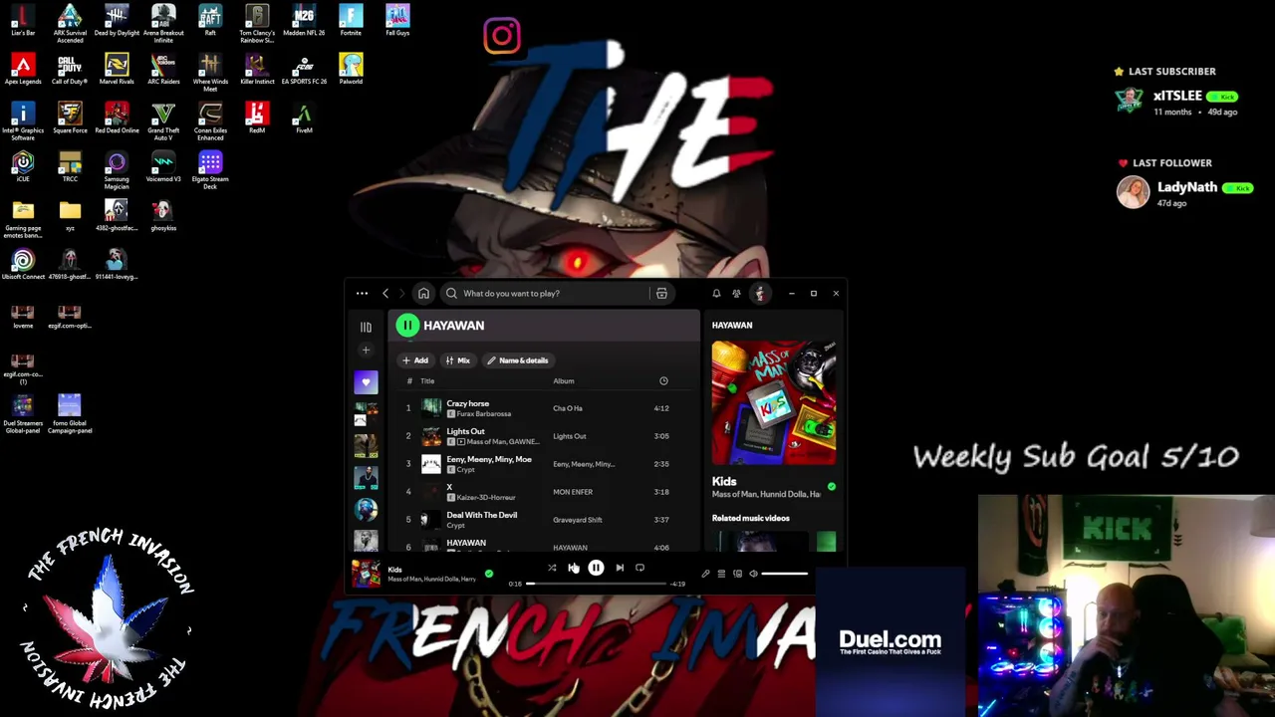Toggle the saved checkmark in the player bar
Screen dimensions: 1275x717
pos(489,574)
